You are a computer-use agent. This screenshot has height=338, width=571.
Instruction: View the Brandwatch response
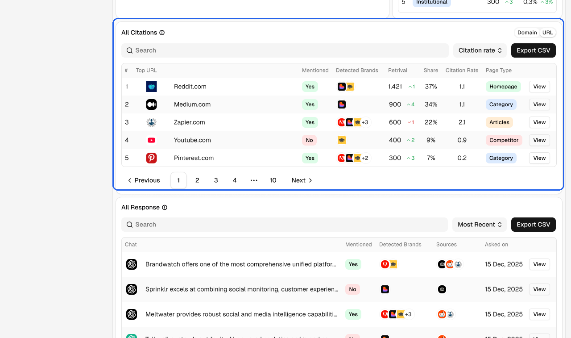pyautogui.click(x=539, y=264)
